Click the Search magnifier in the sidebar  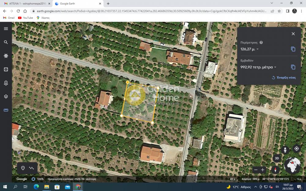(x=6, y=42)
